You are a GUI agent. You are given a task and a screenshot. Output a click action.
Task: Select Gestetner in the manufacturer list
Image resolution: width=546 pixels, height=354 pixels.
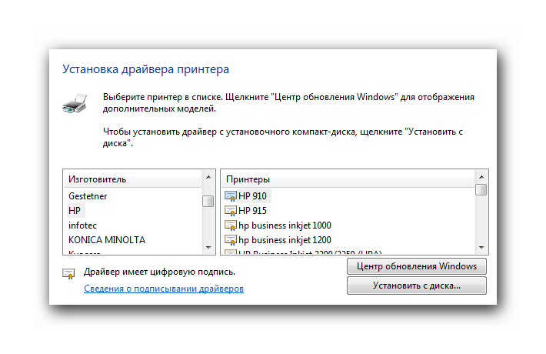[x=88, y=196]
